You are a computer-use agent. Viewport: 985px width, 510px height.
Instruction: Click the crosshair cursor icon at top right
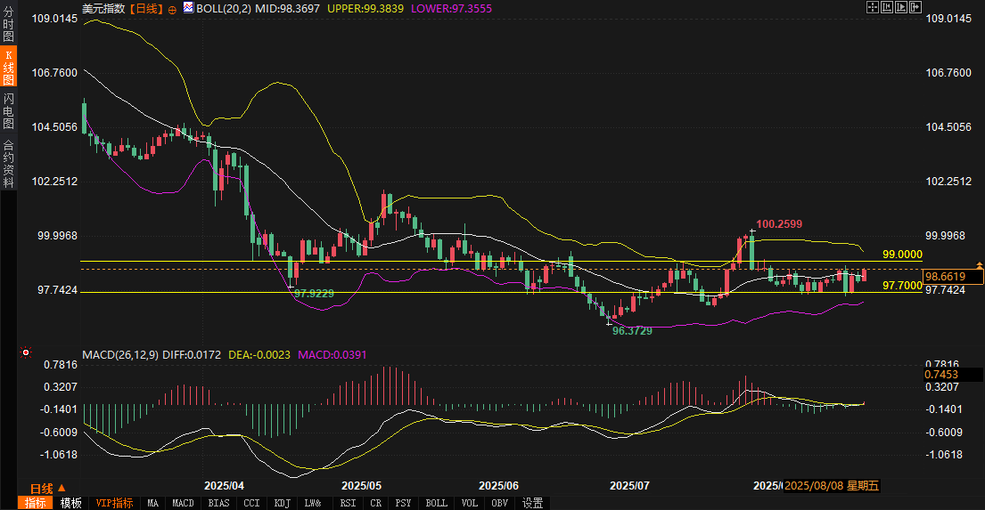[x=873, y=7]
